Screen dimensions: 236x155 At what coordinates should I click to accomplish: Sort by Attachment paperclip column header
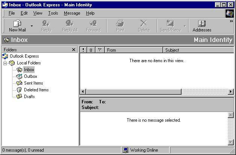91,50
